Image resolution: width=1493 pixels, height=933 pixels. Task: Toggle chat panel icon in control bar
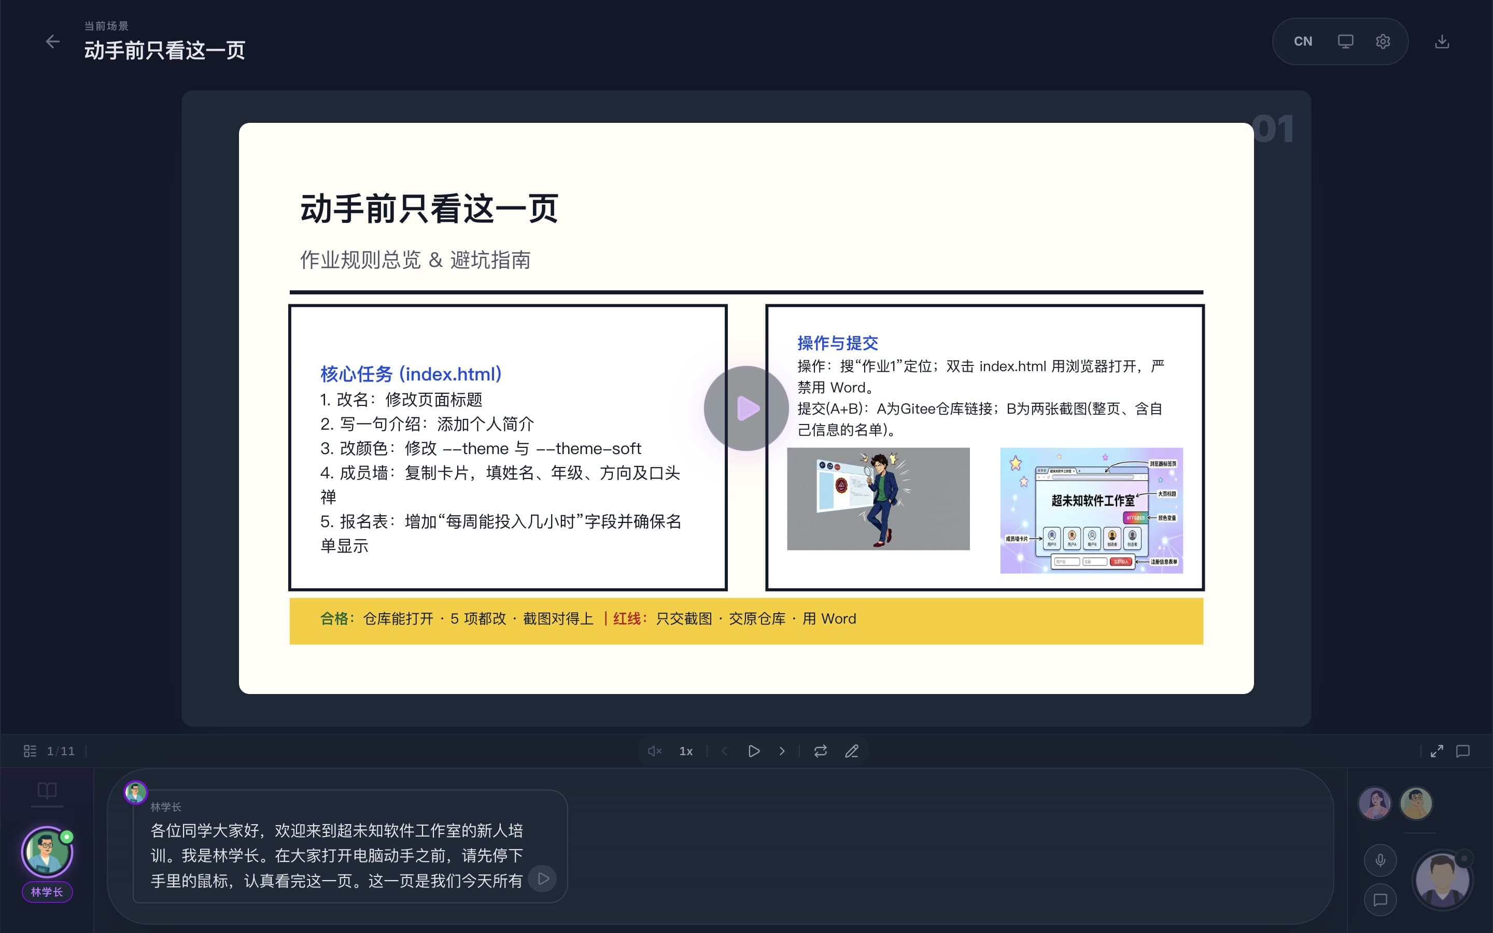(1463, 751)
